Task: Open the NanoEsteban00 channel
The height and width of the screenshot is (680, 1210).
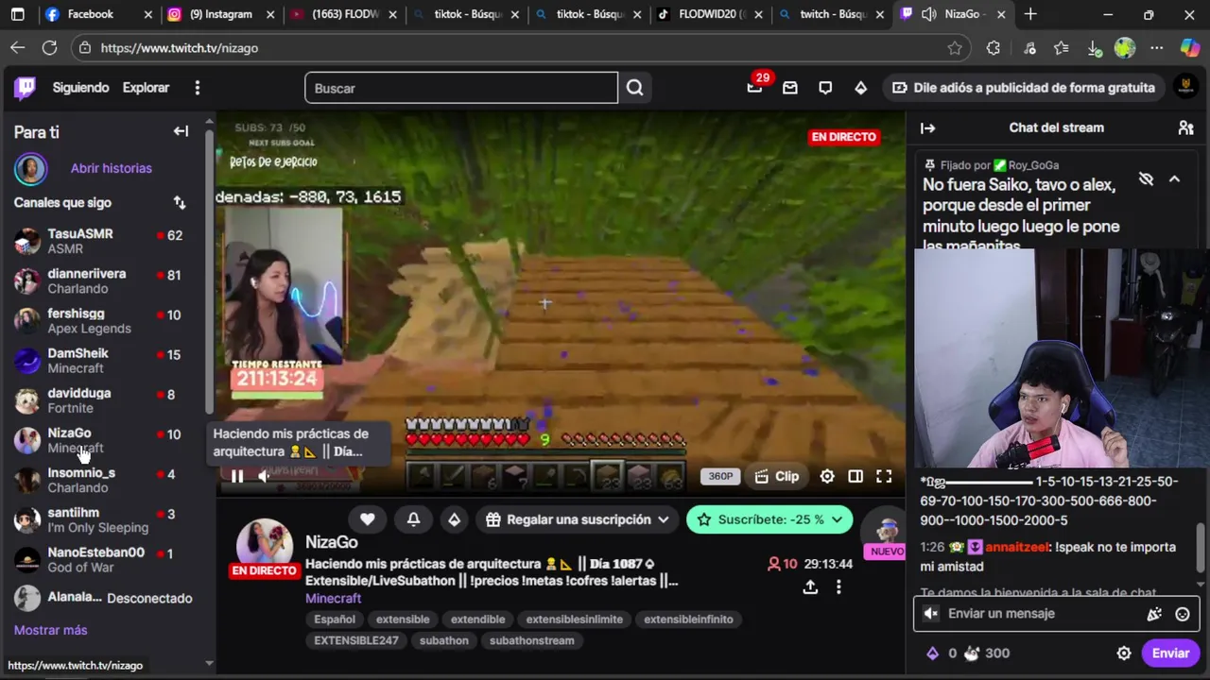Action: coord(102,559)
